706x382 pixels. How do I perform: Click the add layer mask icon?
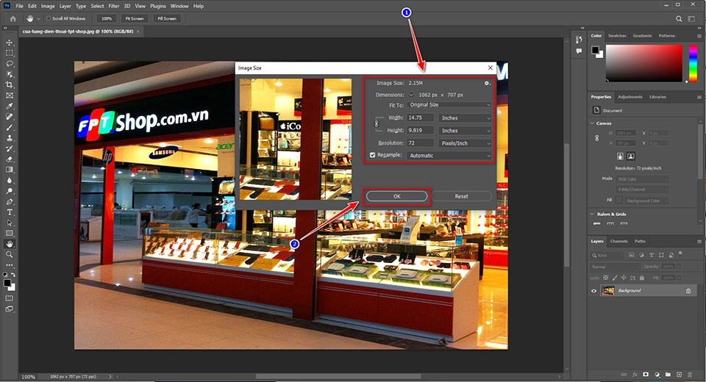pos(646,375)
